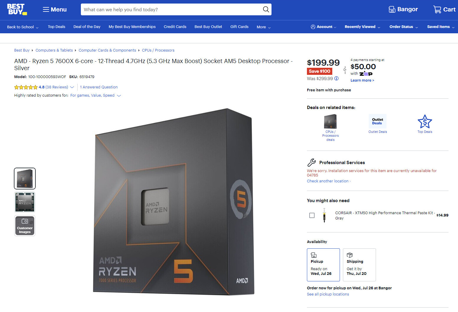The image size is (458, 312).
Task: Expand the More navigation dropdown
Action: click(264, 27)
